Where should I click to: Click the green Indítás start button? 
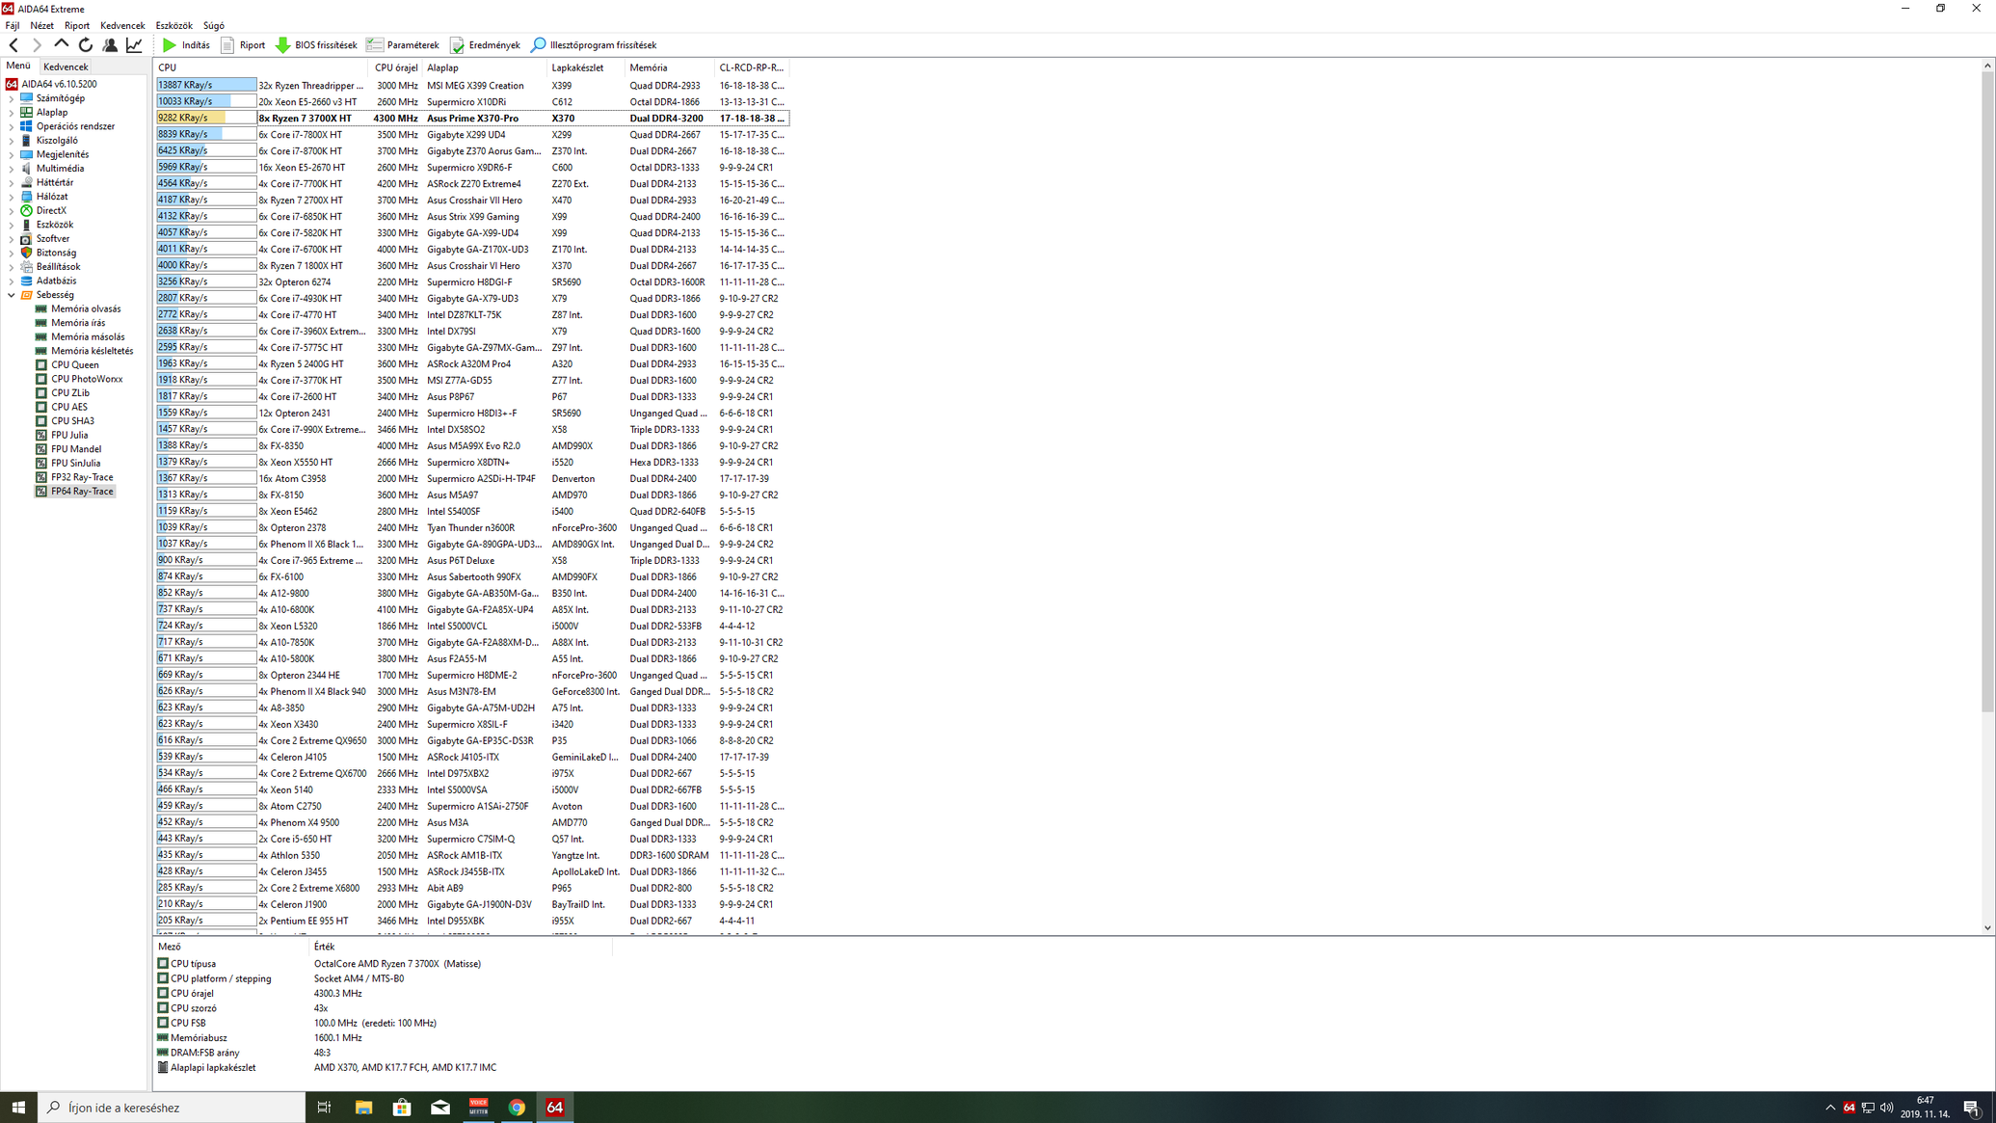point(185,45)
